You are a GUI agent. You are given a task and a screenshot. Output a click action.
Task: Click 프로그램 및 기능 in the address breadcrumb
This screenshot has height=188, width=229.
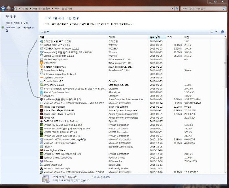63,8
